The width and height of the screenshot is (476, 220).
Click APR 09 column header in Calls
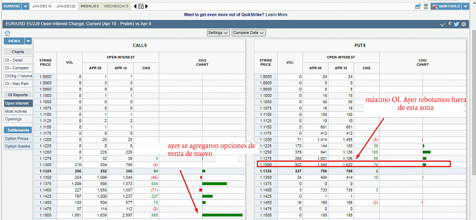[x=95, y=68]
